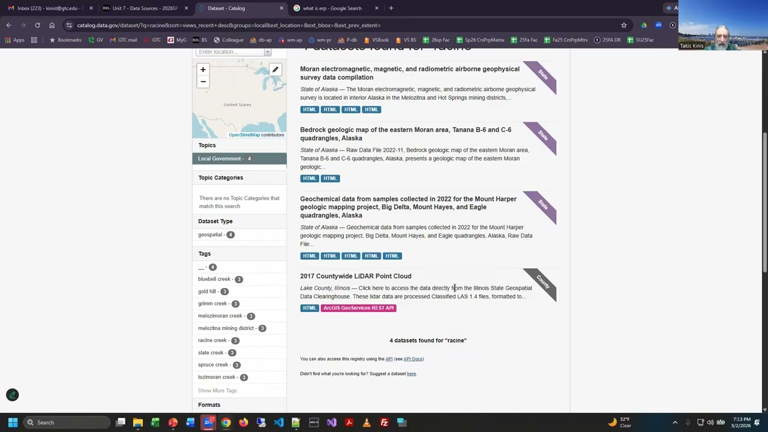Switch to Unit 7 Data Sources tab
Screen dimensions: 768x432
coord(144,8)
